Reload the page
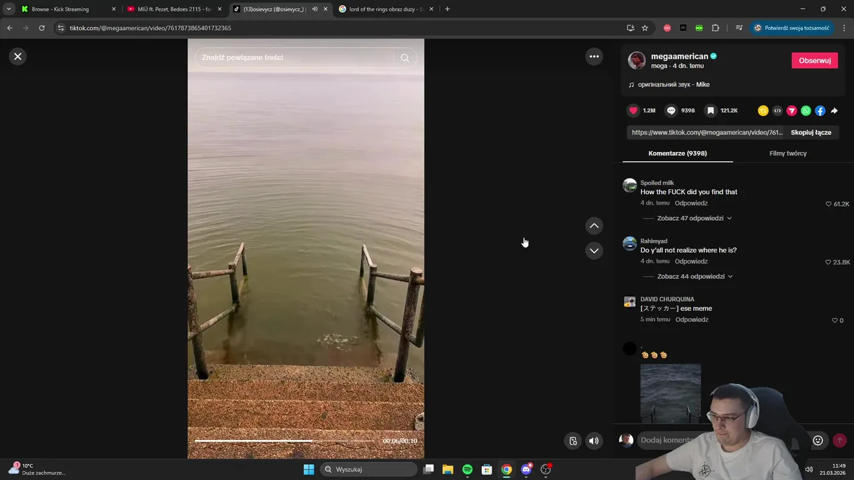854x480 pixels. (x=41, y=28)
